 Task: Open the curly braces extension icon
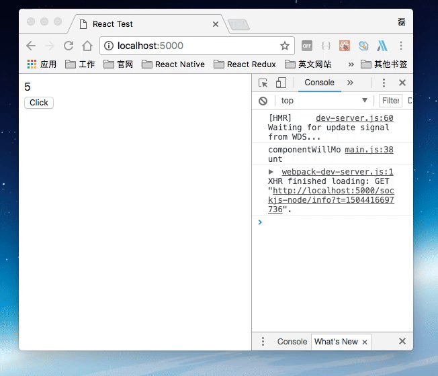pos(326,46)
